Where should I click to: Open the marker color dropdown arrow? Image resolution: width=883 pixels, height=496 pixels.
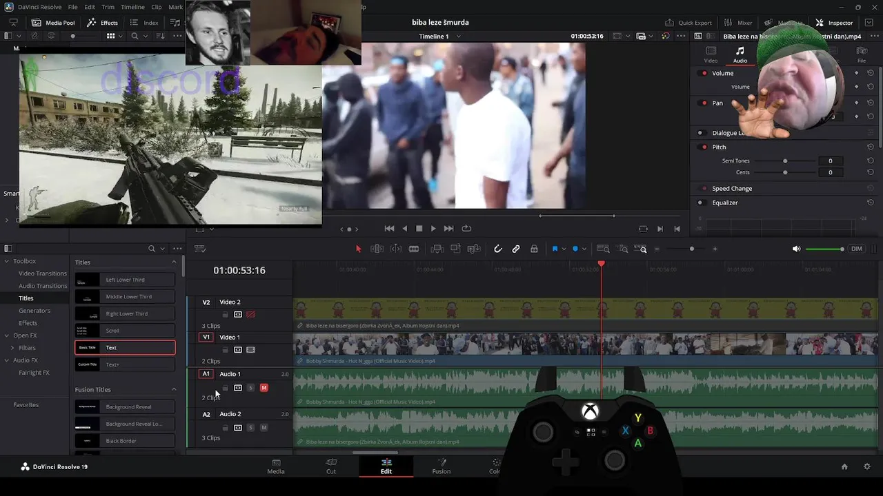(x=584, y=249)
